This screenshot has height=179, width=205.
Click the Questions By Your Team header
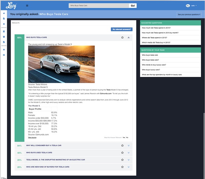pos(171,50)
